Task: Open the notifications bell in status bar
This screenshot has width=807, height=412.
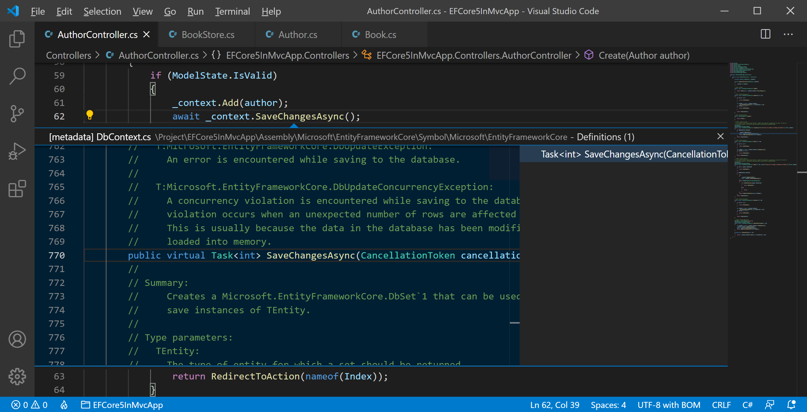Action: 791,405
